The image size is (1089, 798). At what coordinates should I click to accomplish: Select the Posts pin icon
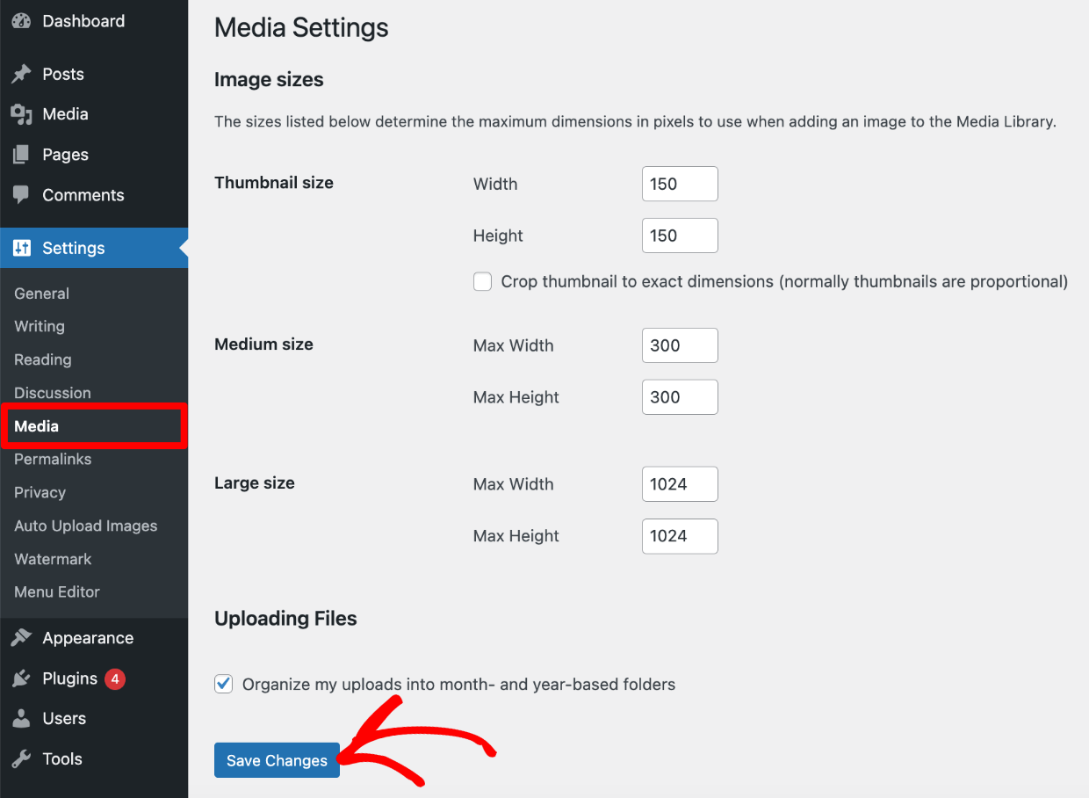tap(21, 74)
